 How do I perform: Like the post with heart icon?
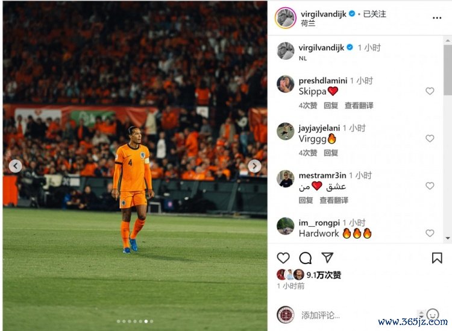pyautogui.click(x=283, y=258)
